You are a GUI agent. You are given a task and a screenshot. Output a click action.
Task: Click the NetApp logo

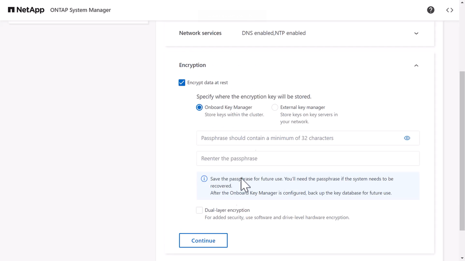pos(26,10)
